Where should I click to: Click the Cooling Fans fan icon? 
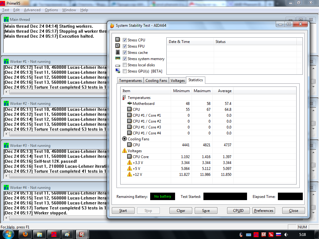124,139
